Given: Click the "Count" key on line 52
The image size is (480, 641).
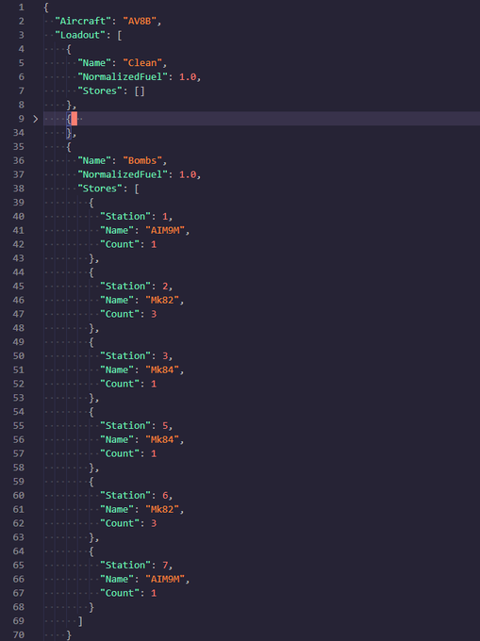Looking at the screenshot, I should click(120, 384).
